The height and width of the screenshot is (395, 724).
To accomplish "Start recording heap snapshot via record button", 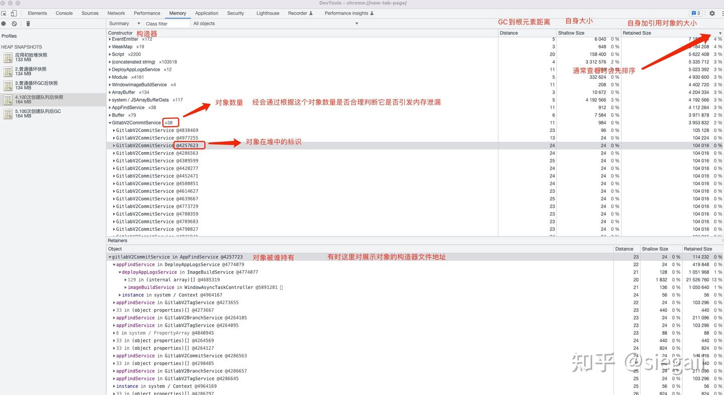I will point(4,24).
